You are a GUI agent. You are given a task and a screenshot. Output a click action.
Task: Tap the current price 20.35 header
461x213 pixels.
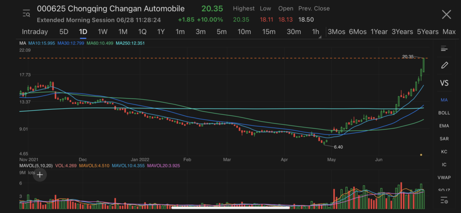[212, 9]
